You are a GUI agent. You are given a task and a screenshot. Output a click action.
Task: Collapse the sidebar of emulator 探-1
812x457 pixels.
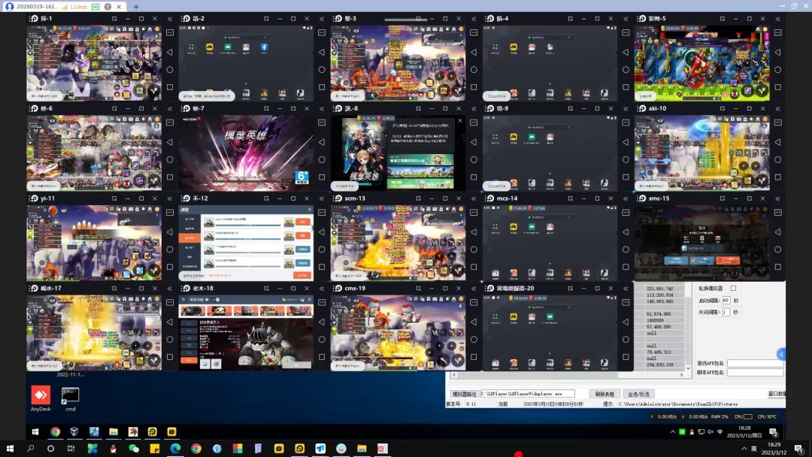coord(169,18)
